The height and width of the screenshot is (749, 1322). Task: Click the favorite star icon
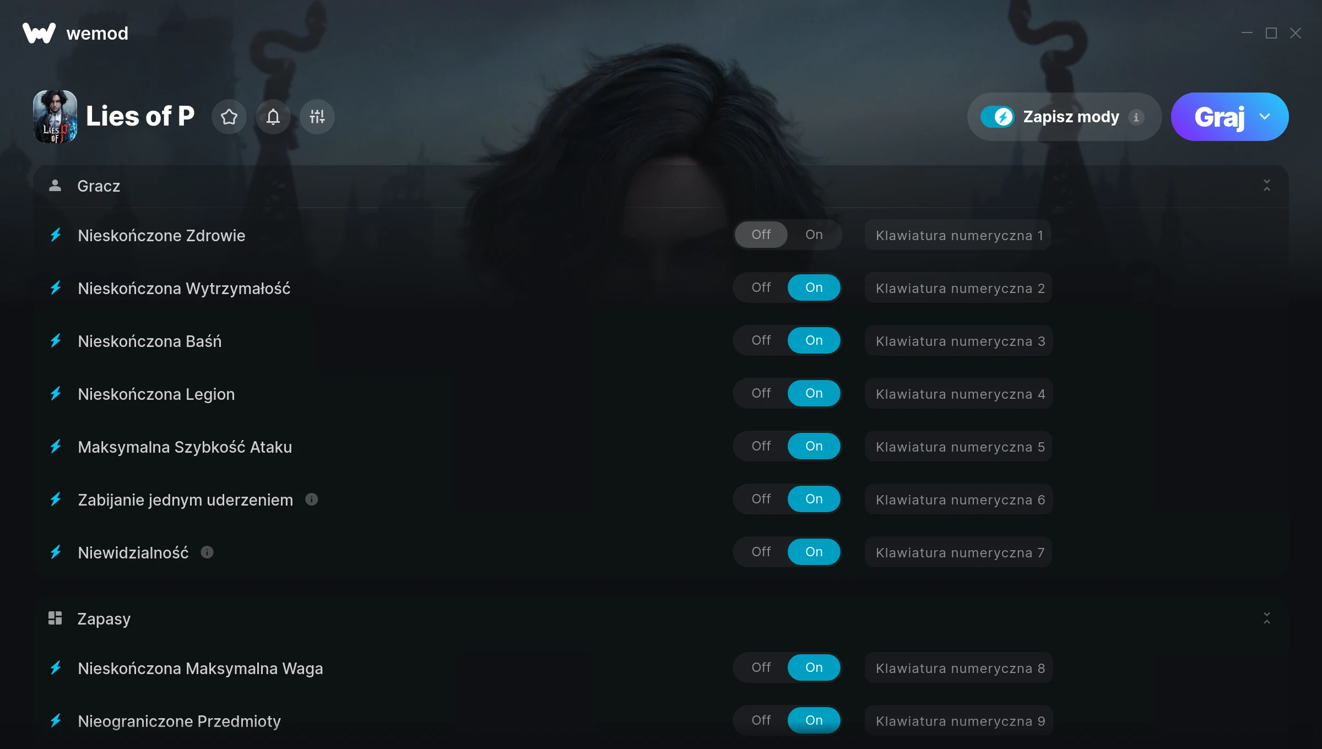point(229,117)
